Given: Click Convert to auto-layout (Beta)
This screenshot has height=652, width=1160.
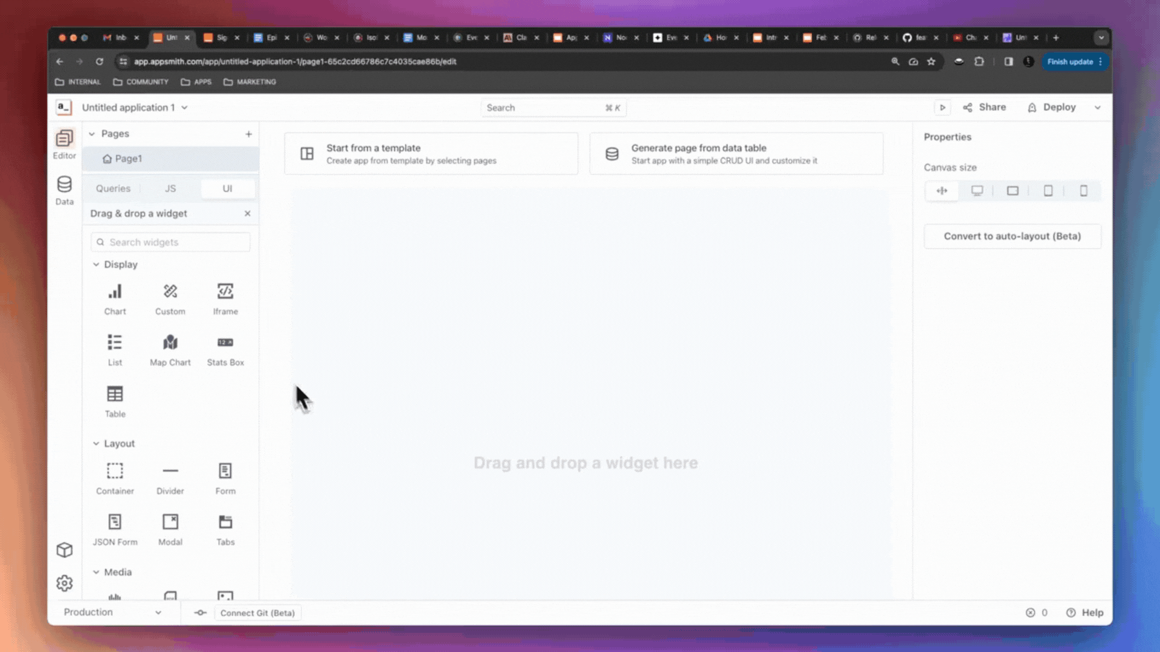Looking at the screenshot, I should click(x=1013, y=236).
